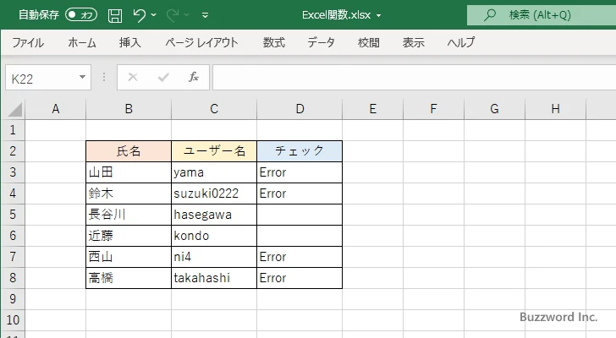Expand the file name title dropdown
The width and height of the screenshot is (616, 338).
378,15
